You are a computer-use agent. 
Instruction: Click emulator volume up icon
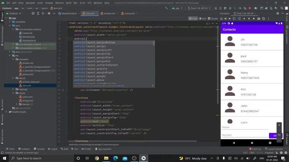pos(225,18)
